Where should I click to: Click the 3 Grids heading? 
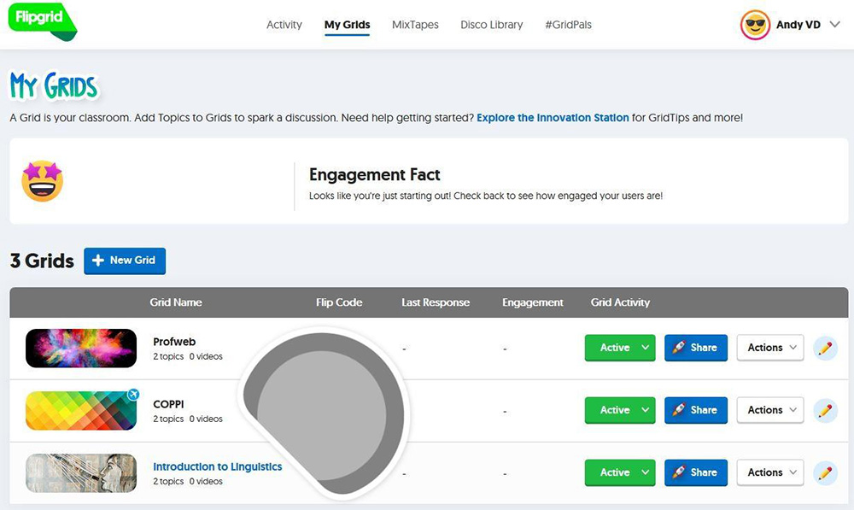[42, 261]
